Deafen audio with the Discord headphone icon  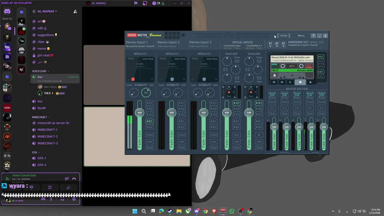coord(62,199)
